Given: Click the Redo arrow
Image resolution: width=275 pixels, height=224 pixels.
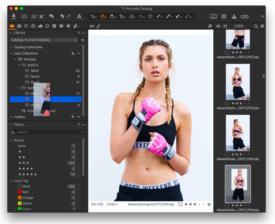Looking at the screenshot, I should (69, 17).
